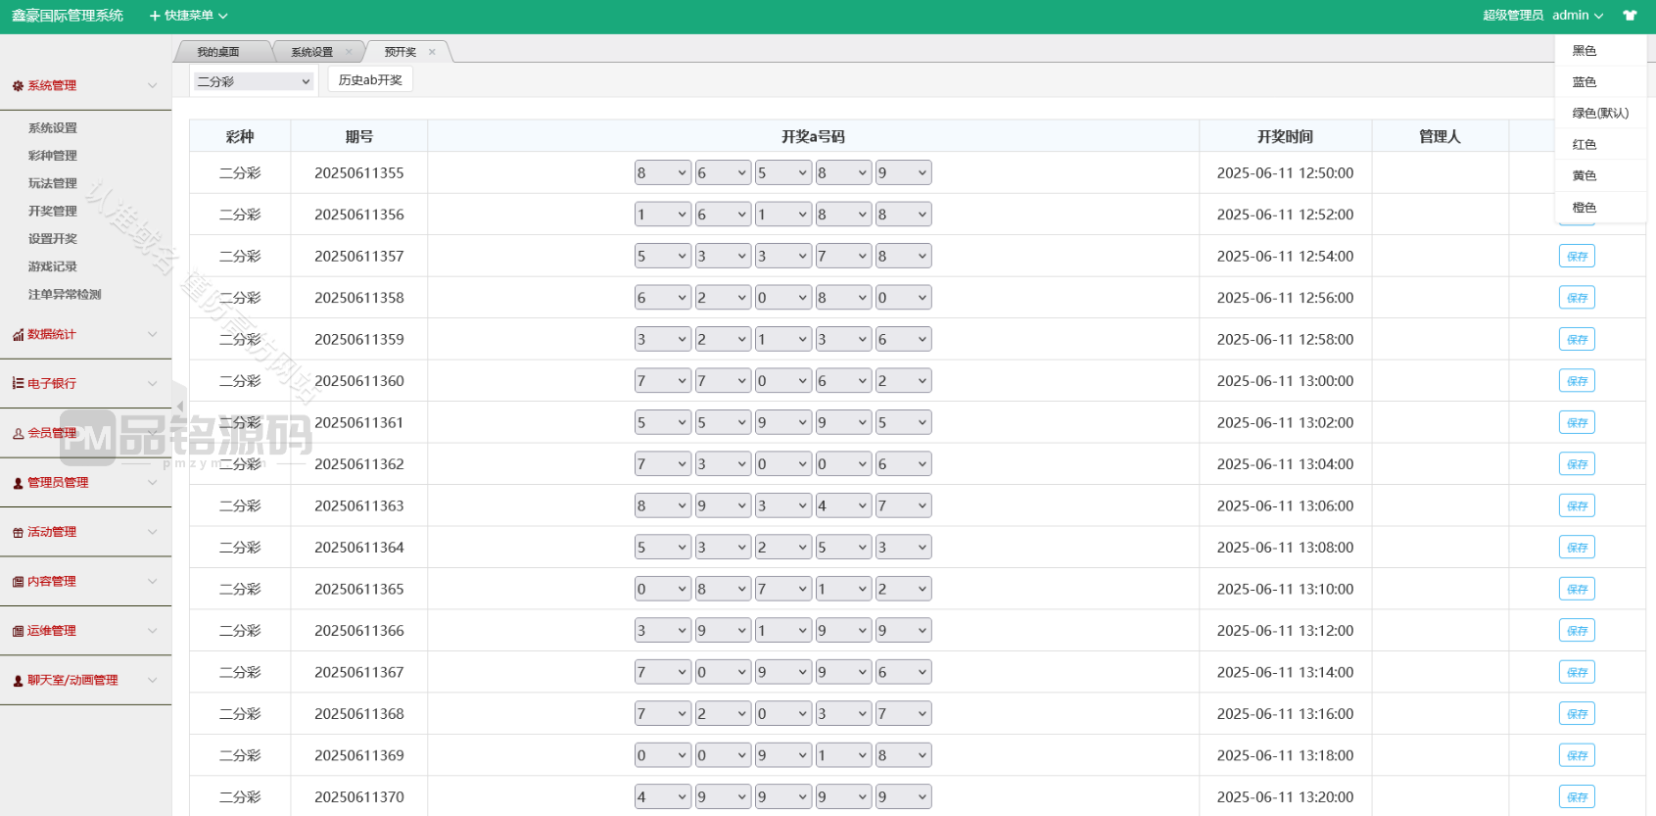
Task: Switch to the 系统设置 tab
Action: tap(311, 52)
